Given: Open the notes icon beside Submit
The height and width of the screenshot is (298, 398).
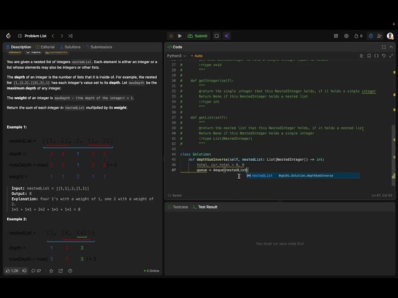Looking at the screenshot, I should (216, 36).
